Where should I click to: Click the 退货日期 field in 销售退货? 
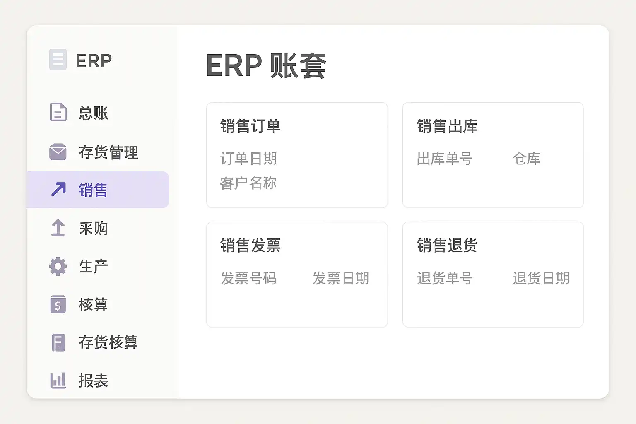[x=541, y=278]
